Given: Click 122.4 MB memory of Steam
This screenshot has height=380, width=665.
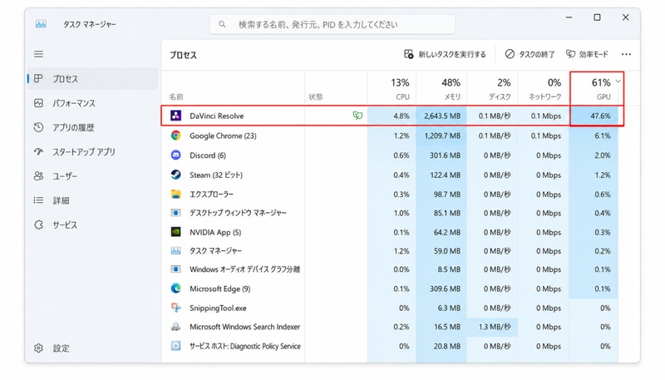Looking at the screenshot, I should [445, 175].
